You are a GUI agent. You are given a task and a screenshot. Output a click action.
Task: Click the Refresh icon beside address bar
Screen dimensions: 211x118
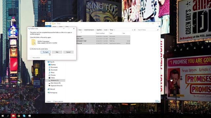(x=135, y=30)
